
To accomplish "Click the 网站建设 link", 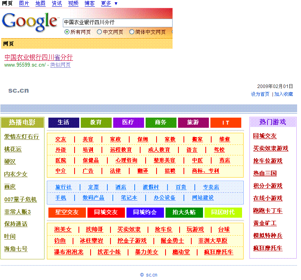I will (203, 198).
